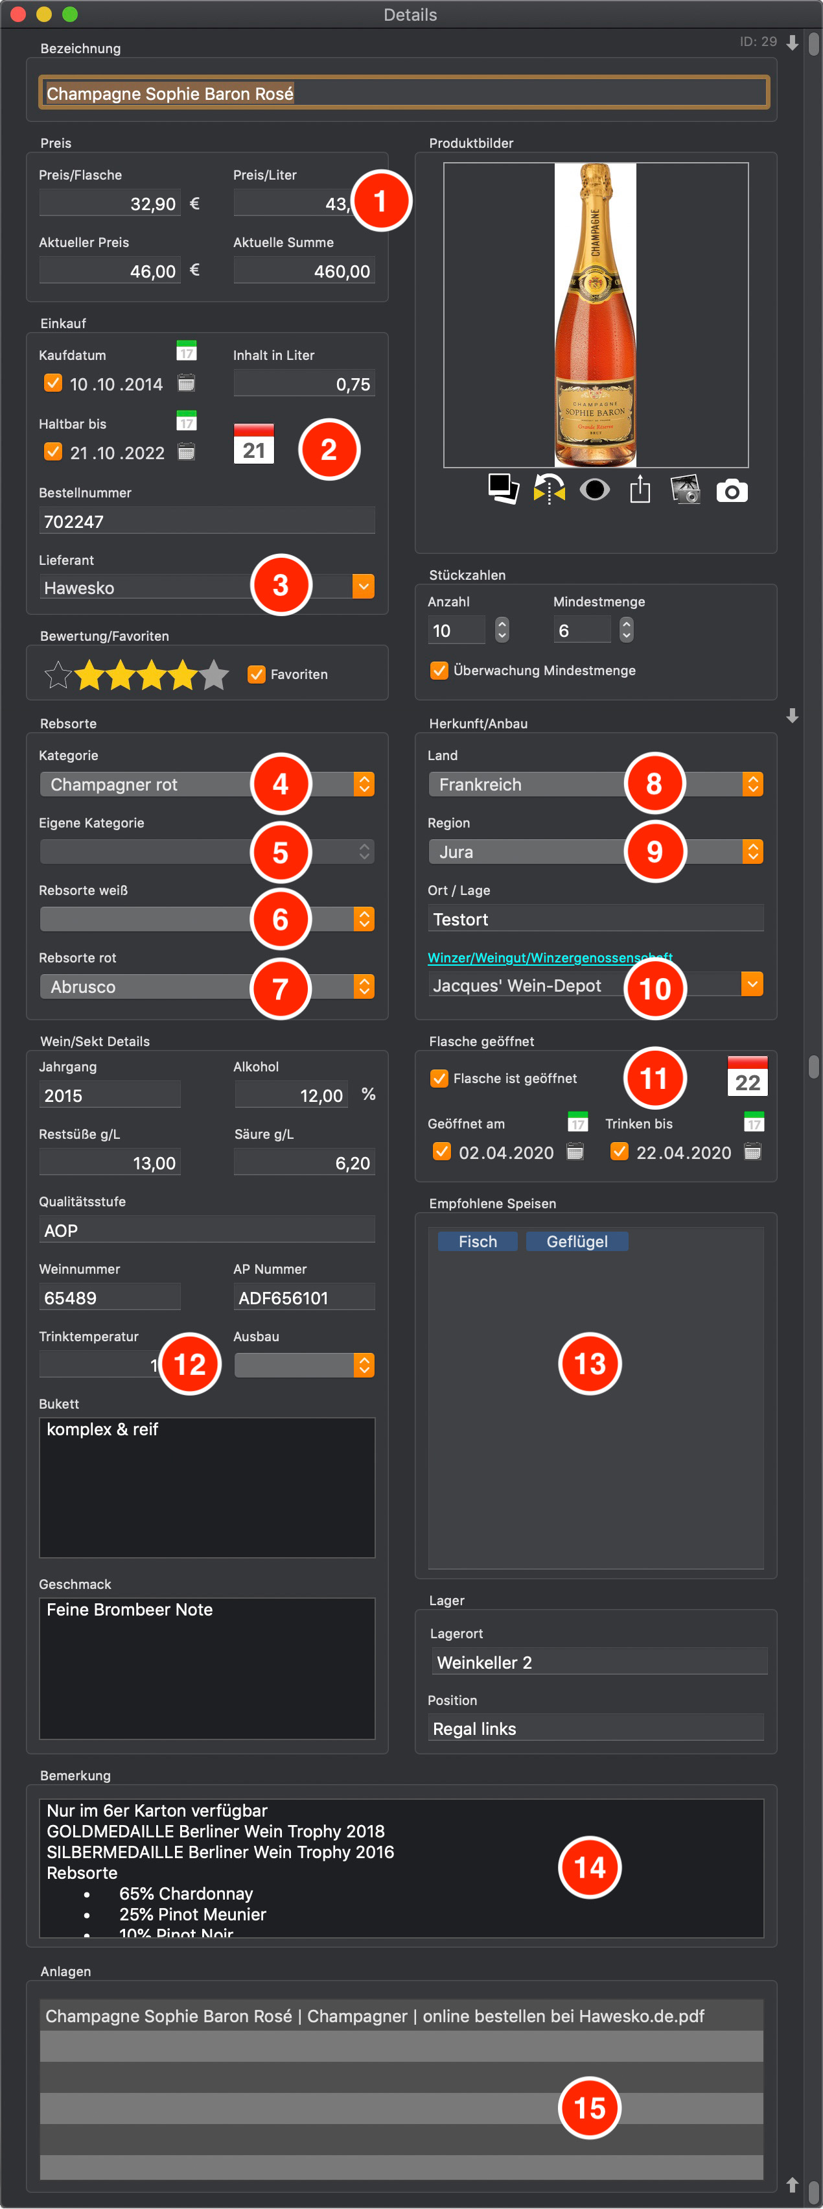Uncheck Flasche ist geöffnet
823x2209 pixels.
pos(439,1078)
